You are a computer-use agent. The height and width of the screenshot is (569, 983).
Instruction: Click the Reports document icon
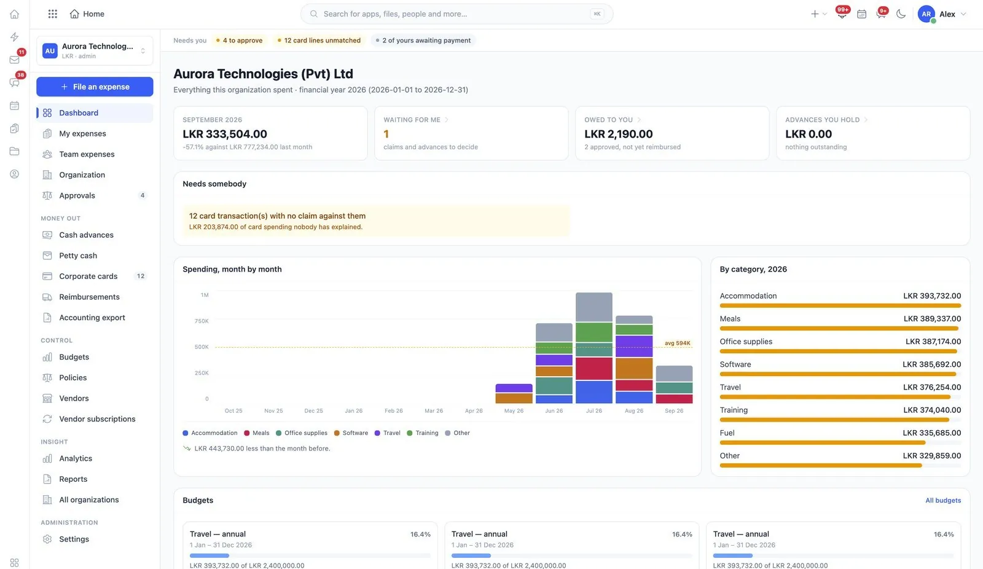[47, 479]
